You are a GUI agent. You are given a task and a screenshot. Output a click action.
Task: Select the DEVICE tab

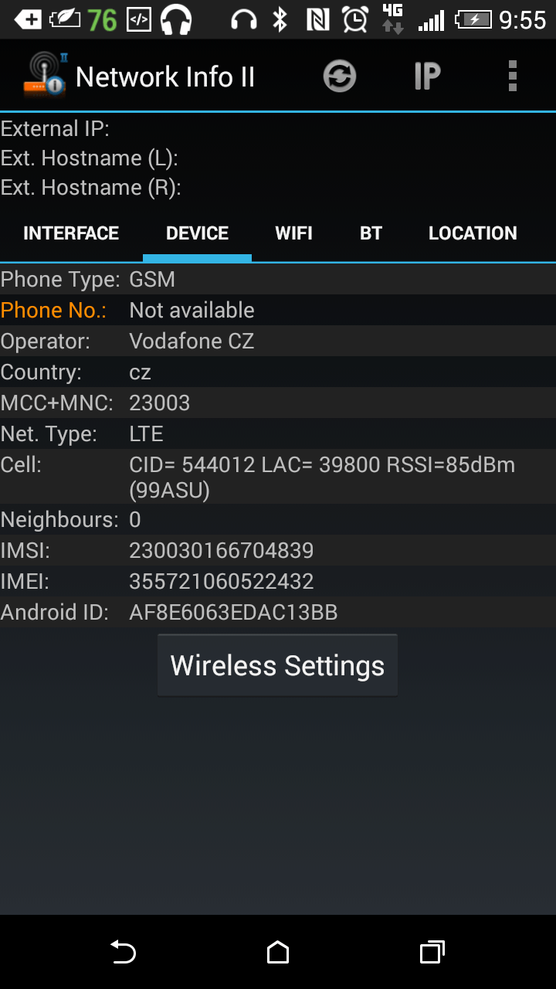click(197, 233)
